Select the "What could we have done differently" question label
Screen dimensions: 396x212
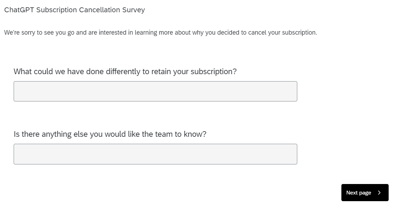125,72
